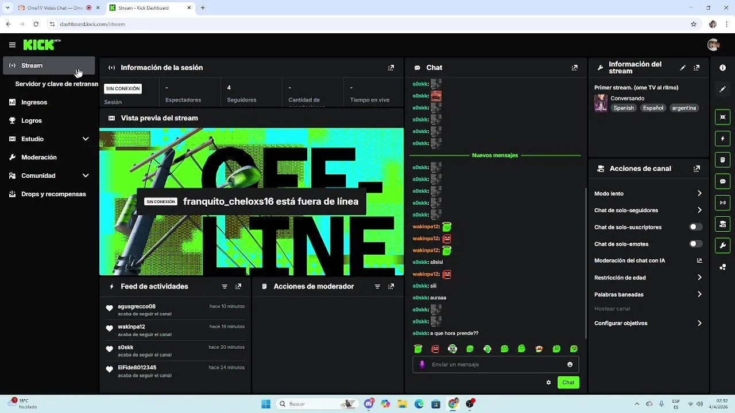Click the Spanish tag
This screenshot has height=413, width=735.
(x=624, y=108)
